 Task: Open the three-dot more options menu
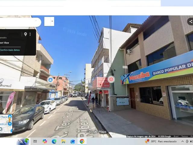[x=30, y=34]
